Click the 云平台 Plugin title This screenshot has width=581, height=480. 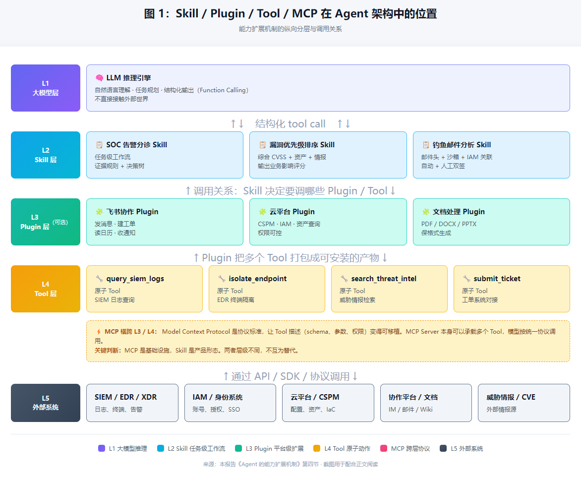pyautogui.click(x=292, y=212)
